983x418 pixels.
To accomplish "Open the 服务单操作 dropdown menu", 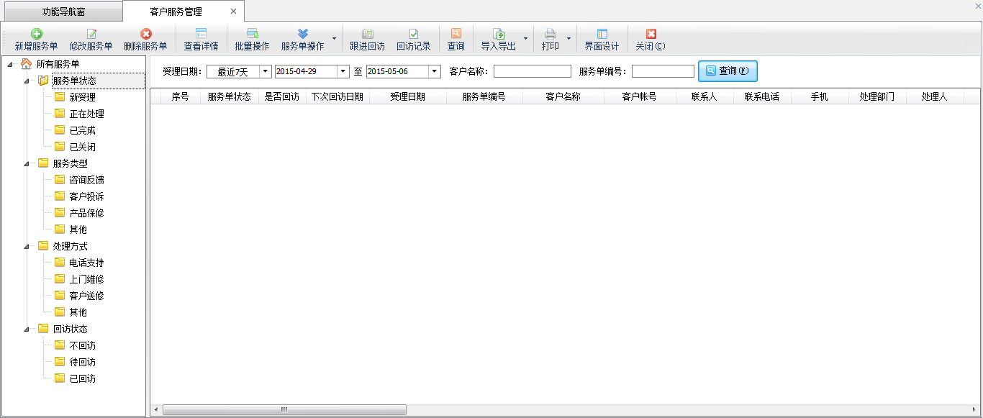I will (x=333, y=39).
